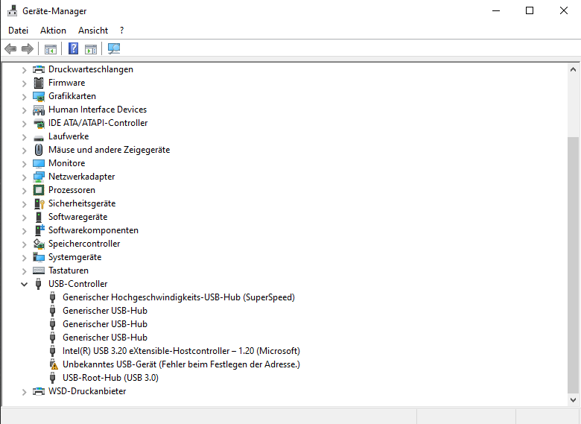Screen dimensions: 581x424
Task: Click the Softwaregeräte icon
Action: point(39,217)
